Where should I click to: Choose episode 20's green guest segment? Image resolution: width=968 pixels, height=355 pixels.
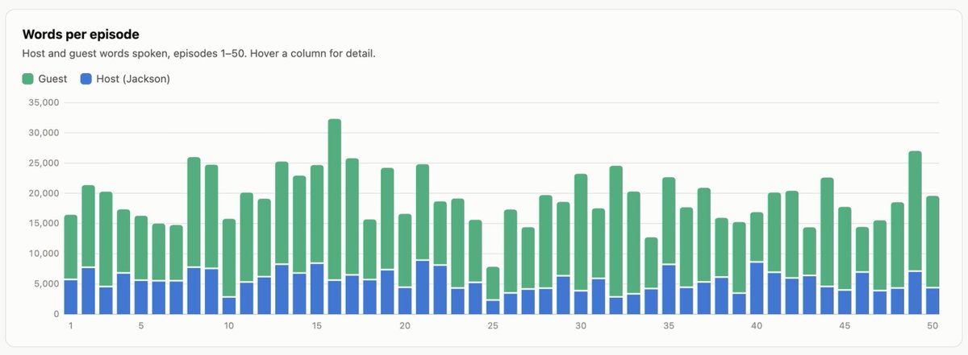tap(405, 250)
